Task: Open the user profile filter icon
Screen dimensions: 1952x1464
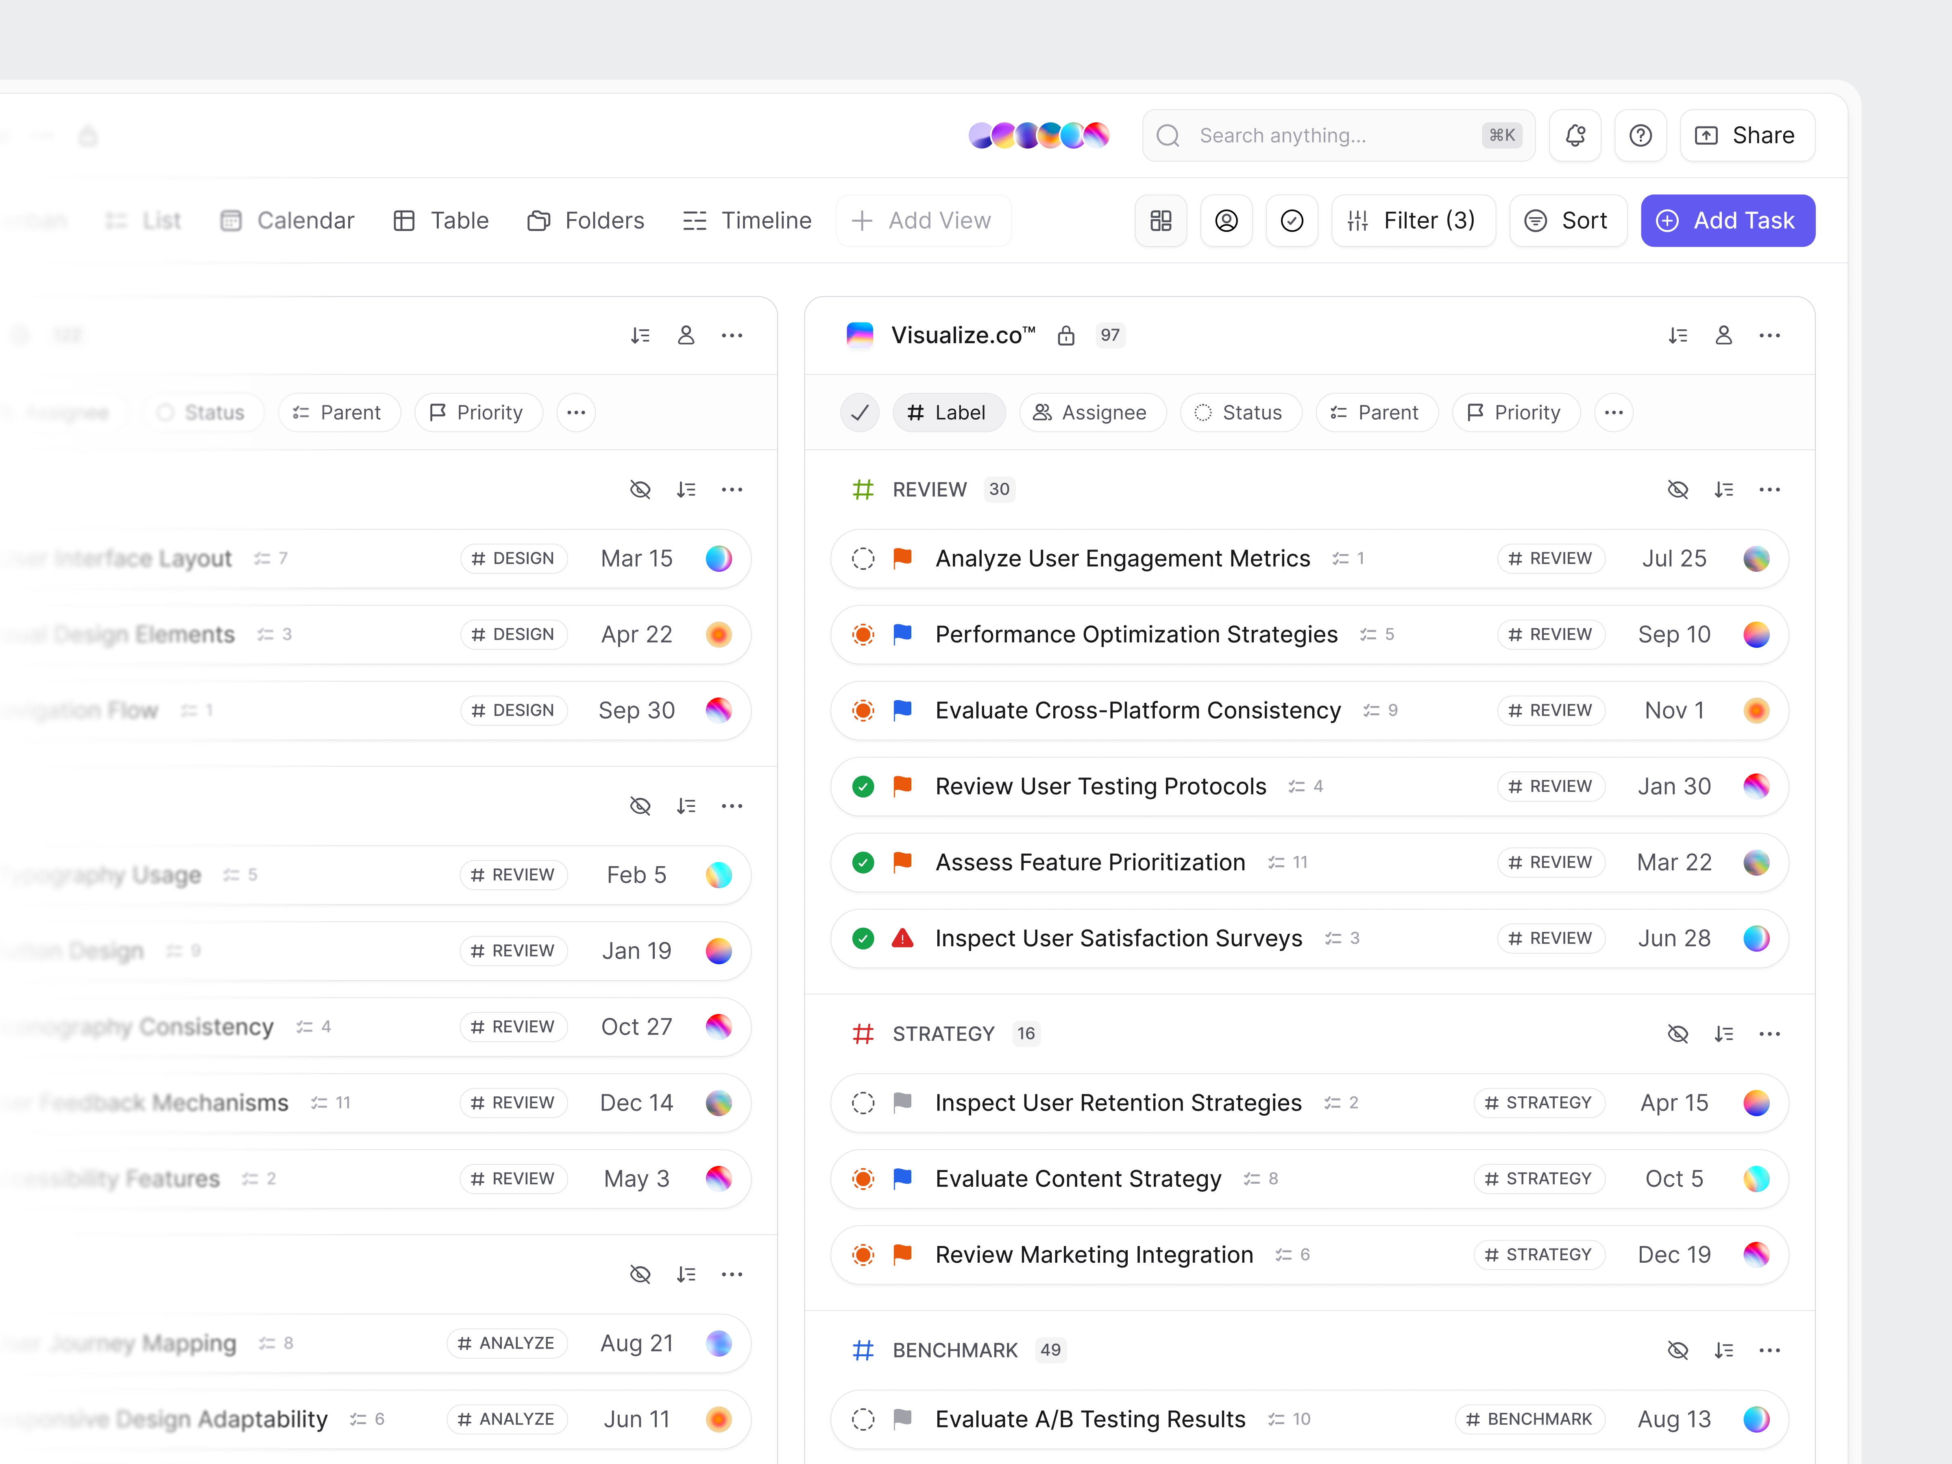Action: point(1226,220)
